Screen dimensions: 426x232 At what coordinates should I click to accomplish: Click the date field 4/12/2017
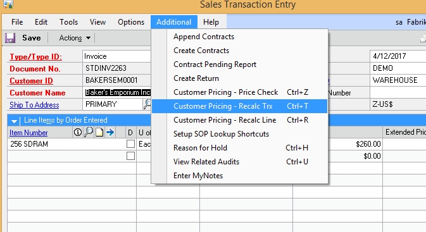tap(398, 56)
